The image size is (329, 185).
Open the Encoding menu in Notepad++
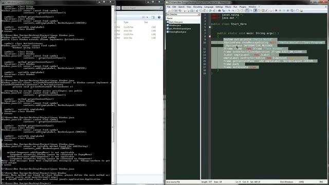point(197,7)
